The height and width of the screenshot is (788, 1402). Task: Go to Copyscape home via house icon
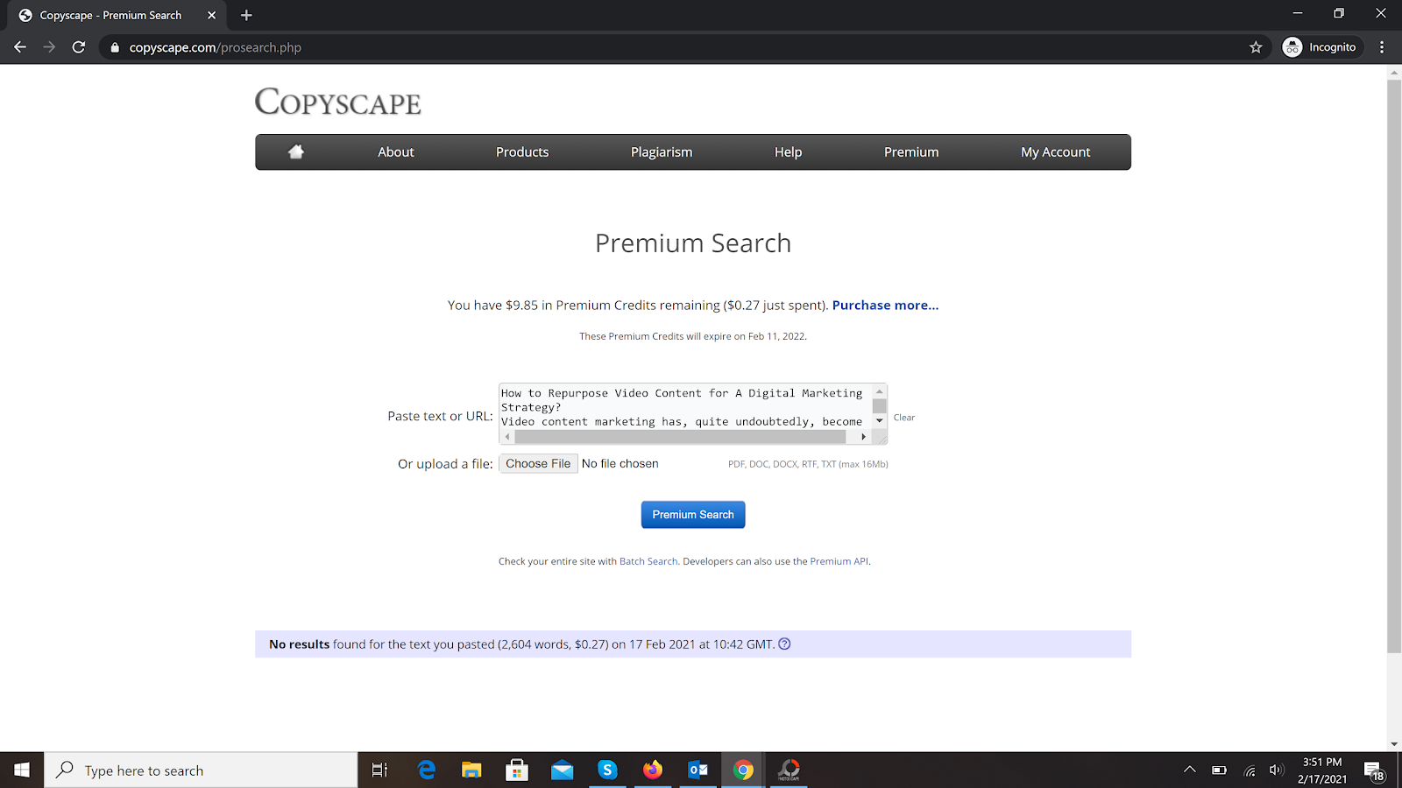click(x=296, y=151)
